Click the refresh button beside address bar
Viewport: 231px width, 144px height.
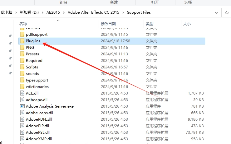[227, 12]
